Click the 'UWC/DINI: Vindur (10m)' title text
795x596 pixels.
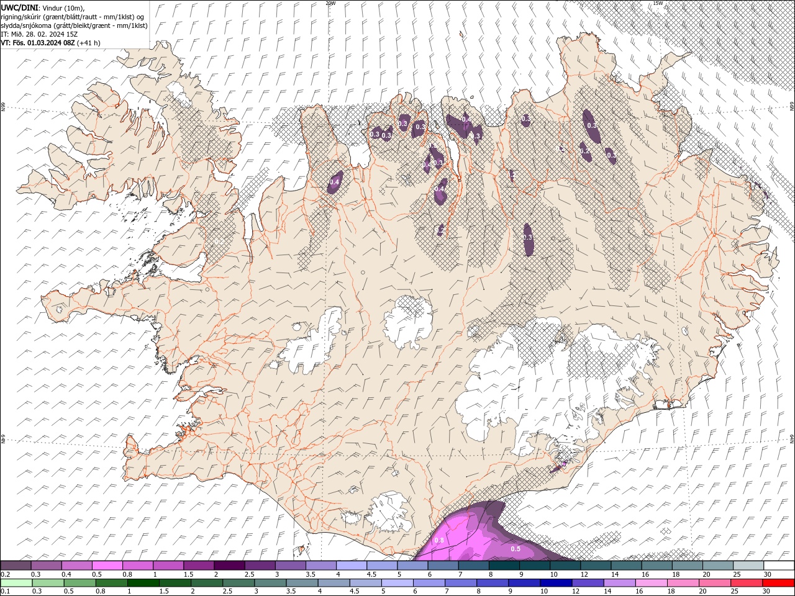(42, 7)
